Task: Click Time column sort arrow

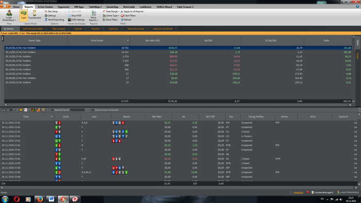Action: (x=52, y=116)
